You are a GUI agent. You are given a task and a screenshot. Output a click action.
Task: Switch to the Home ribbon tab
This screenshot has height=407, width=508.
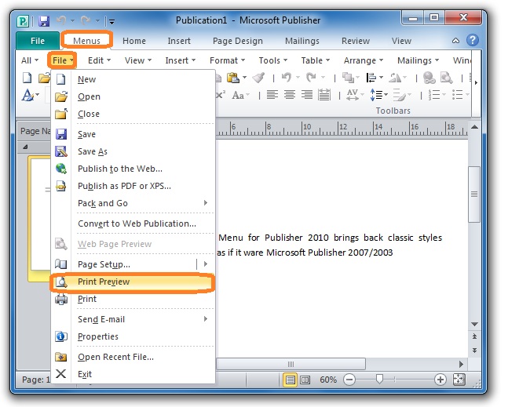[134, 41]
